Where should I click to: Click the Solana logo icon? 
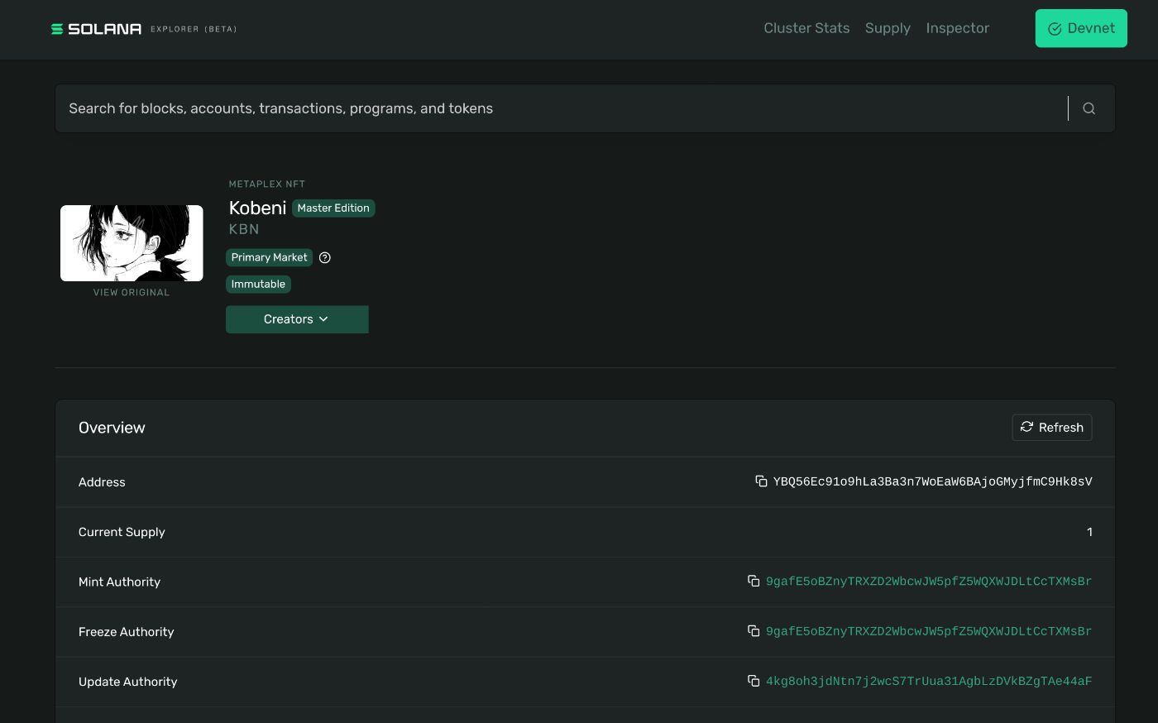click(57, 29)
